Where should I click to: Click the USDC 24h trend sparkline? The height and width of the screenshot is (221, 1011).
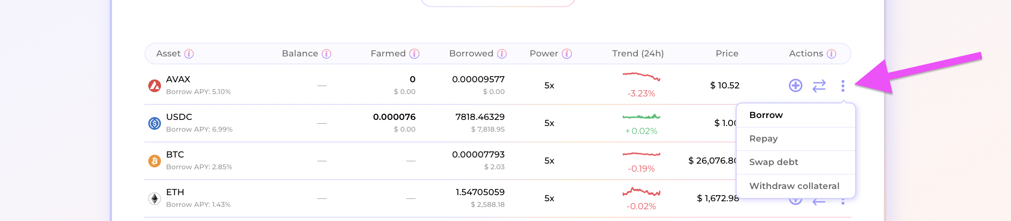pos(641,117)
